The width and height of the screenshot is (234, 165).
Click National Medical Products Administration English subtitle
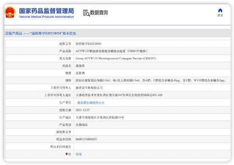pos(46,17)
